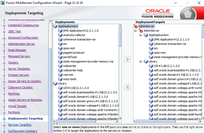Open the Partitions step
The image size is (204, 133).
(14, 112)
